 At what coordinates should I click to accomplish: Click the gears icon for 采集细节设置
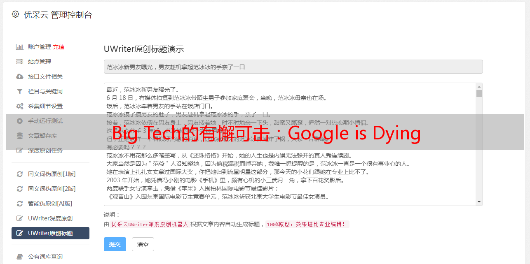[x=19, y=106]
